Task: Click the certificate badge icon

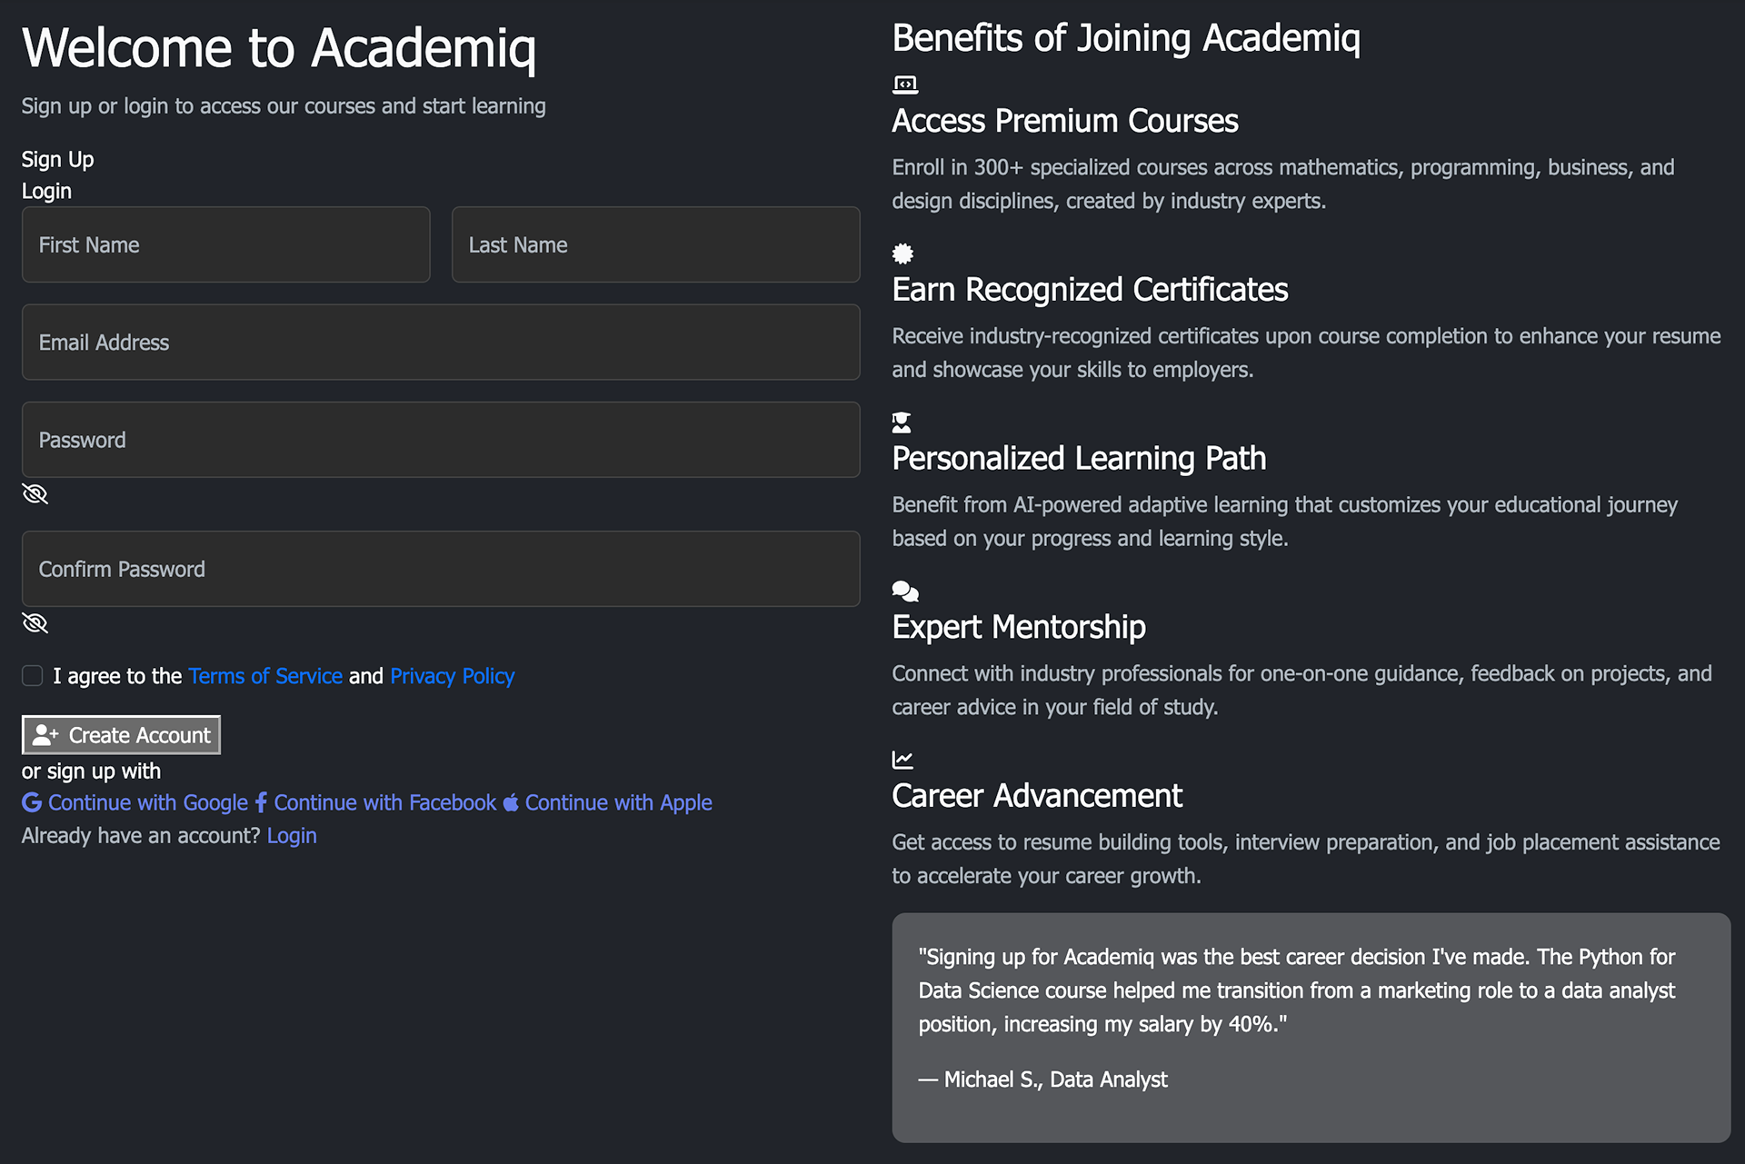Action: 902,254
